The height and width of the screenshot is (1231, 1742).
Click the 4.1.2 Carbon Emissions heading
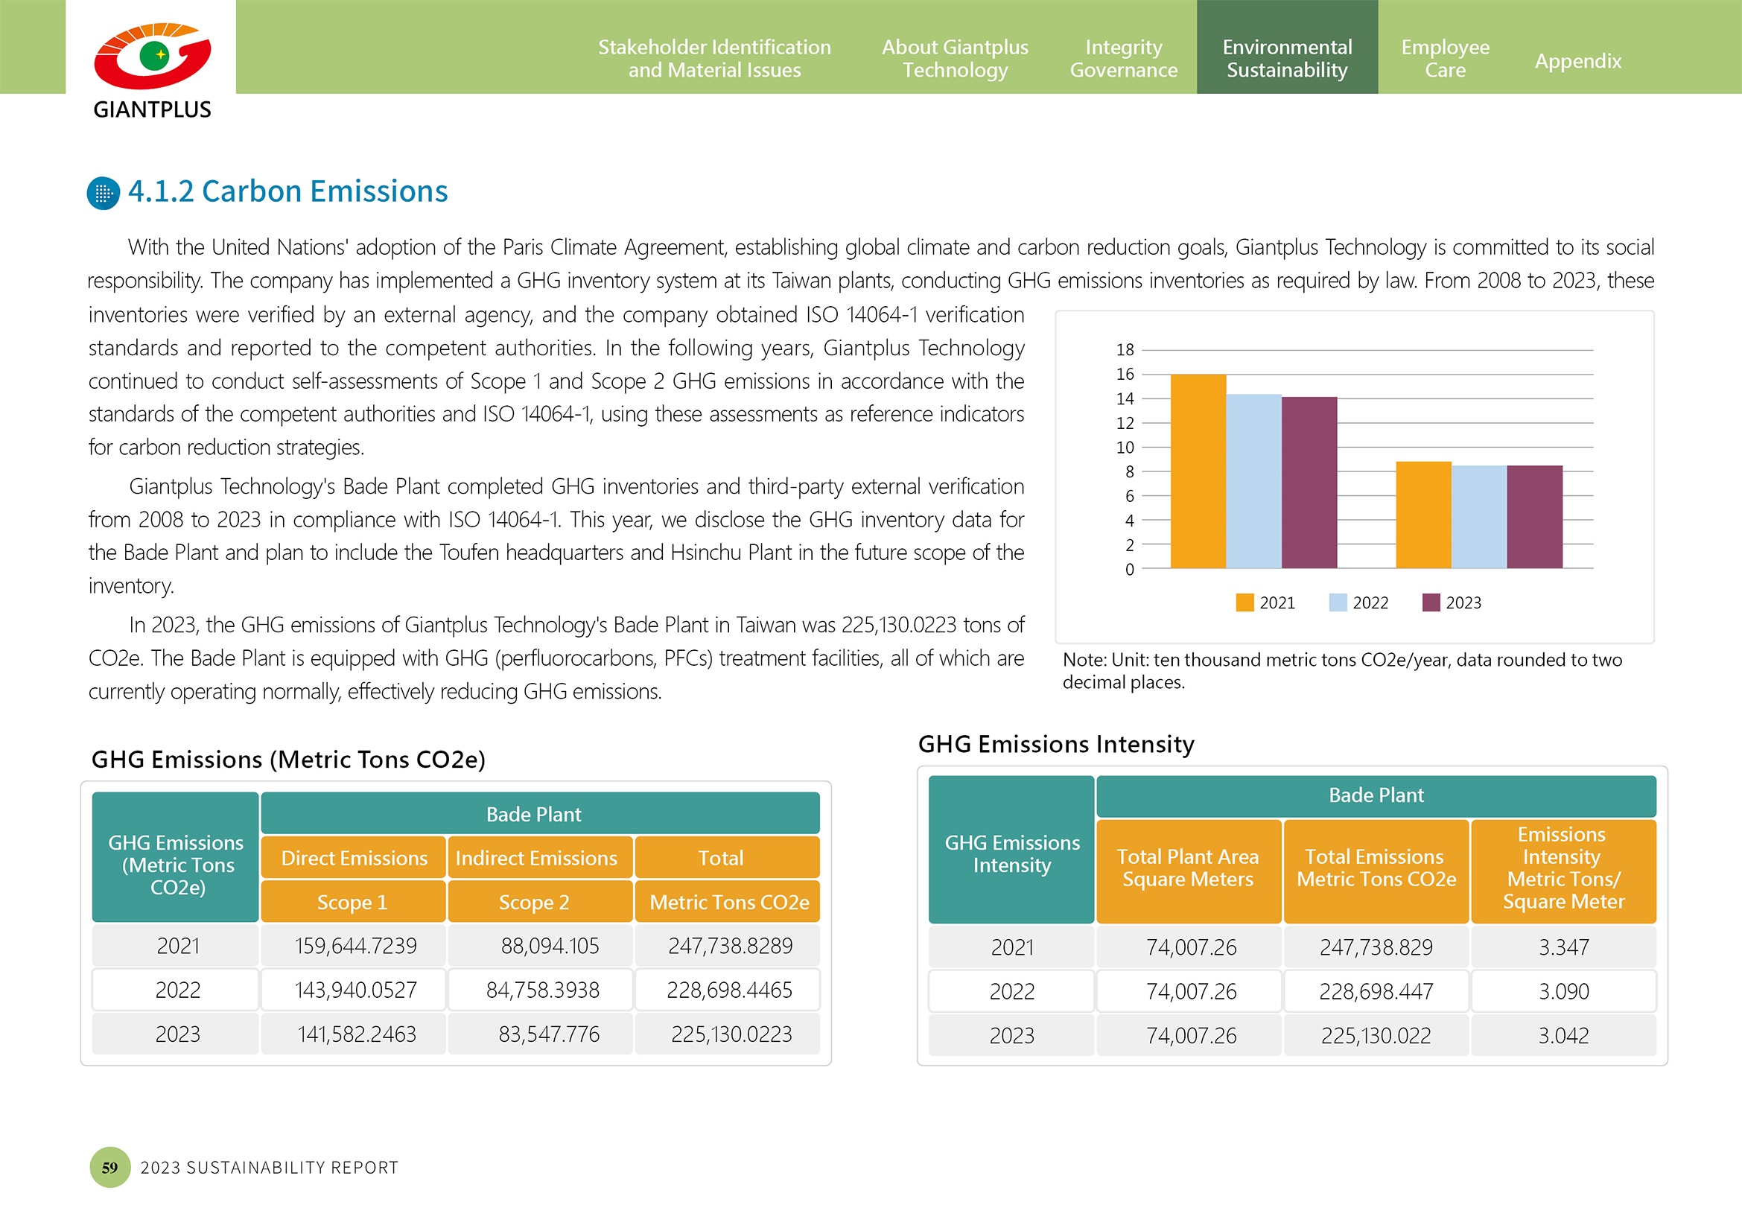pos(287,191)
